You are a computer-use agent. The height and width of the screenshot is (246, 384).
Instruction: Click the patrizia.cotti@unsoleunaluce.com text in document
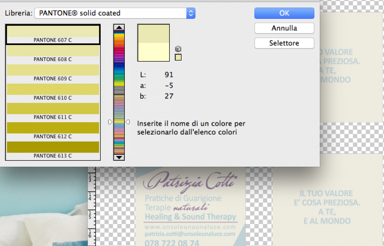pos(190,234)
